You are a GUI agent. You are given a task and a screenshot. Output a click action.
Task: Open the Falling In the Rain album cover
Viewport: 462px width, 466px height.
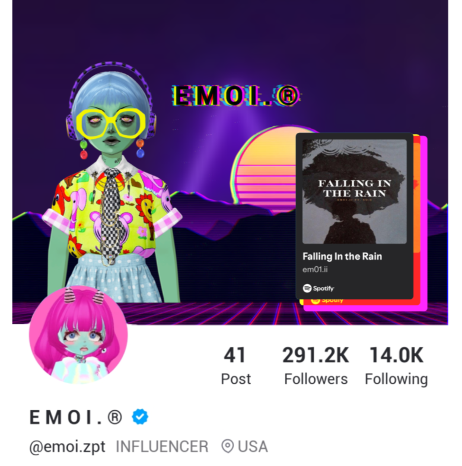point(355,191)
